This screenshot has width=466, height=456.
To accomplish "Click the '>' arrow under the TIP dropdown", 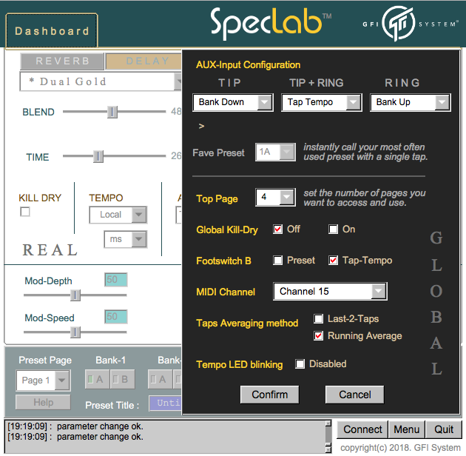I will (201, 126).
